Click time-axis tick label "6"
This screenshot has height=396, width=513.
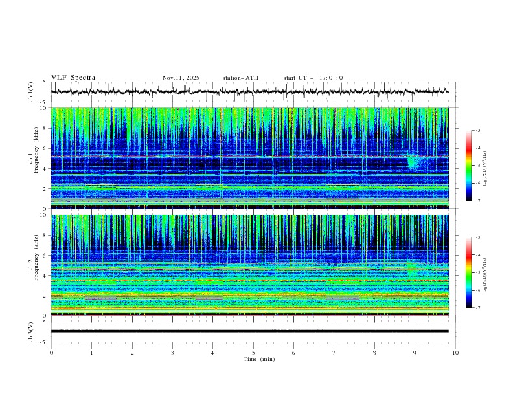293,353
